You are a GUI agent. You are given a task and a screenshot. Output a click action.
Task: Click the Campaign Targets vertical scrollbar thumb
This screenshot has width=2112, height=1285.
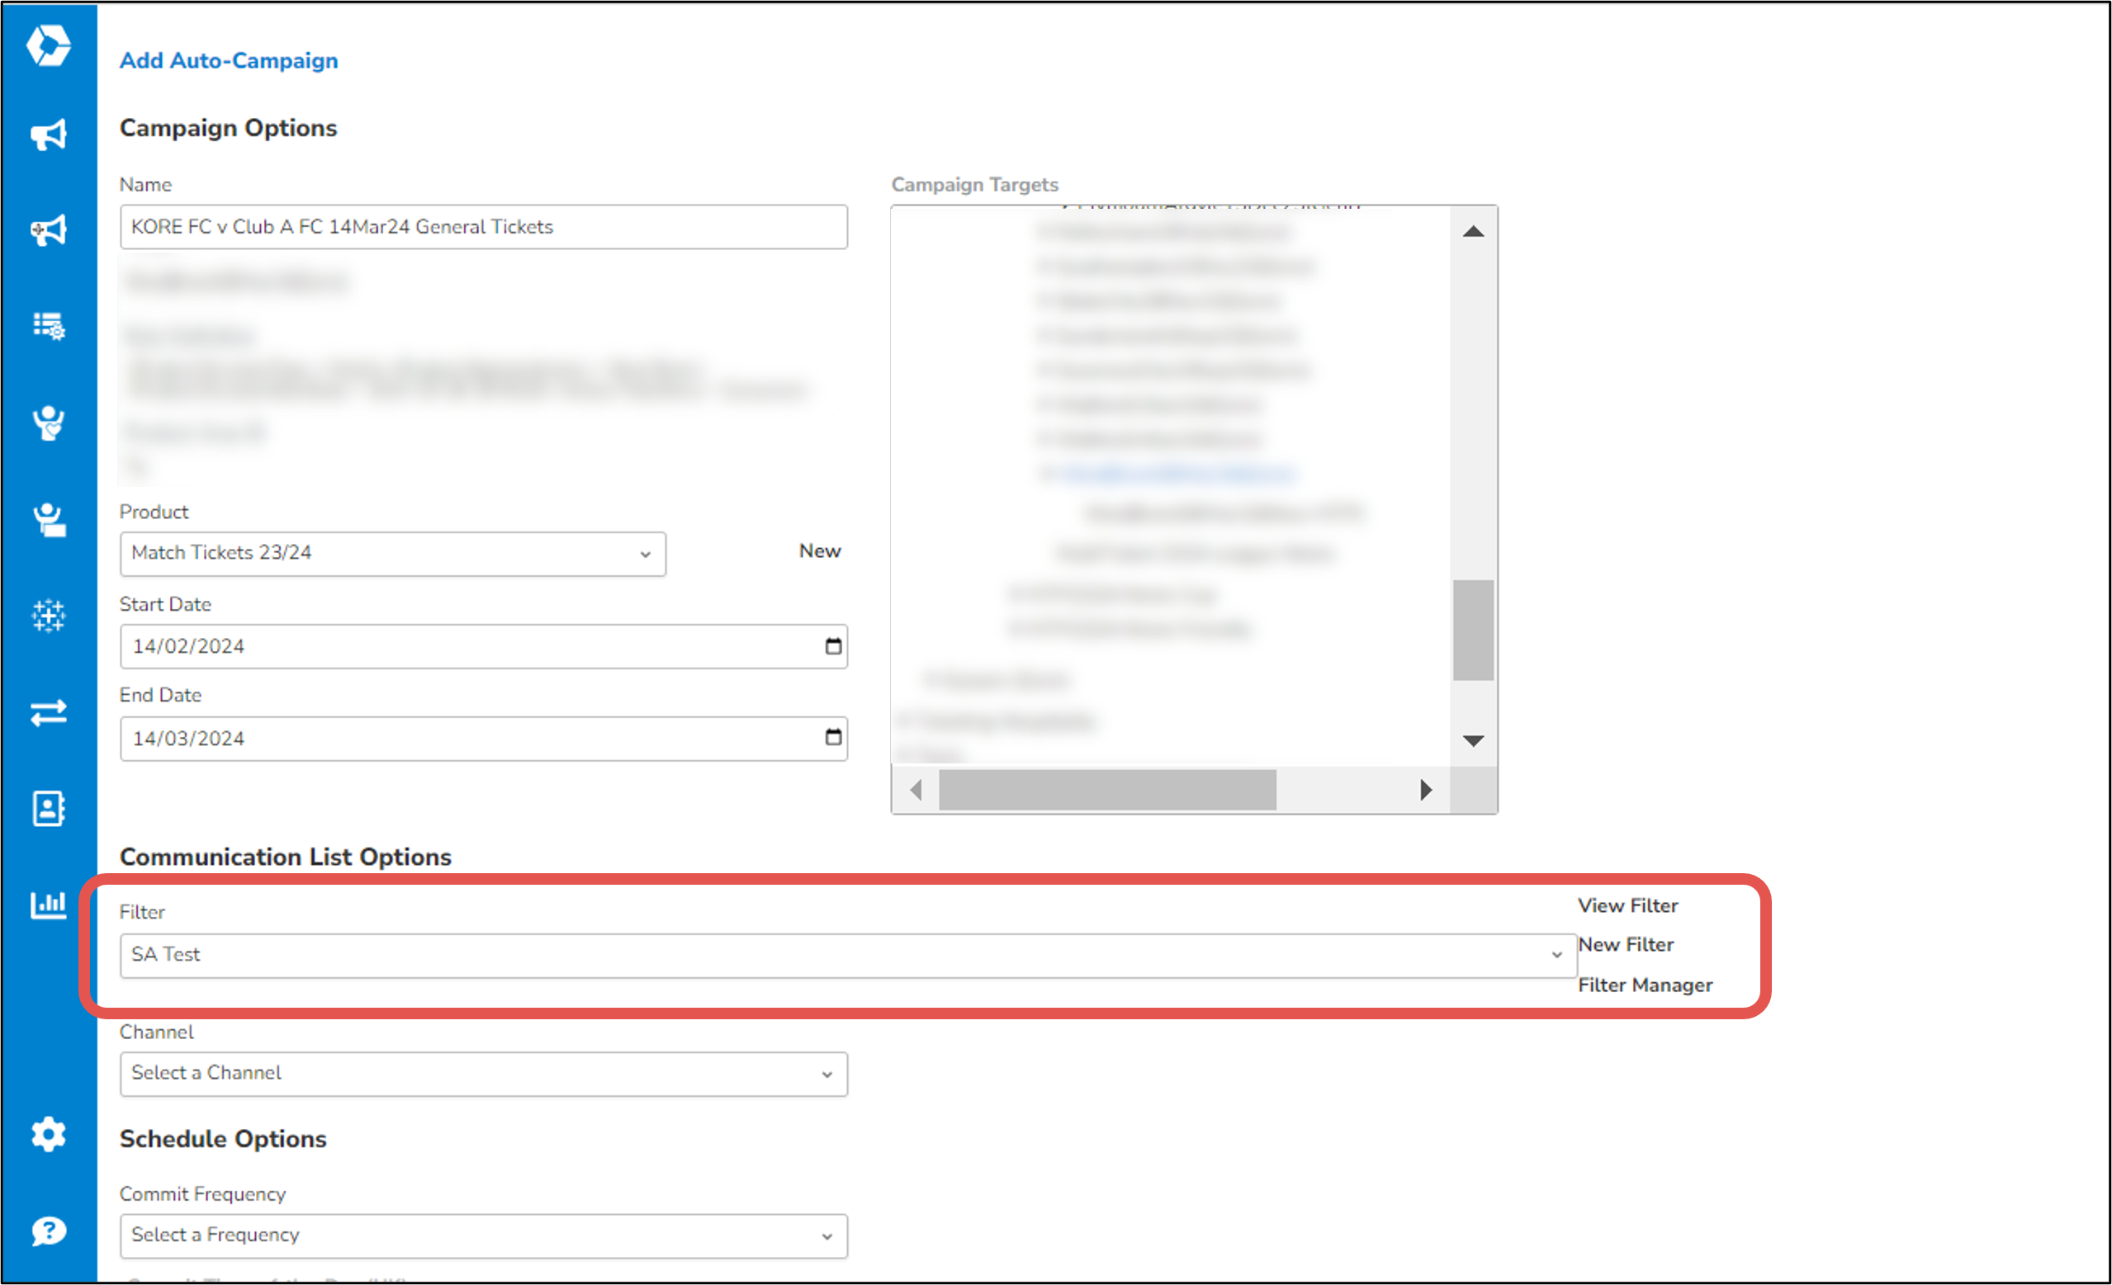point(1474,630)
